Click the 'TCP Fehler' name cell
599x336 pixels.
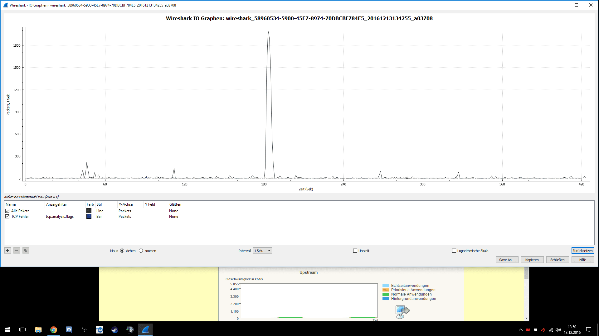click(20, 217)
